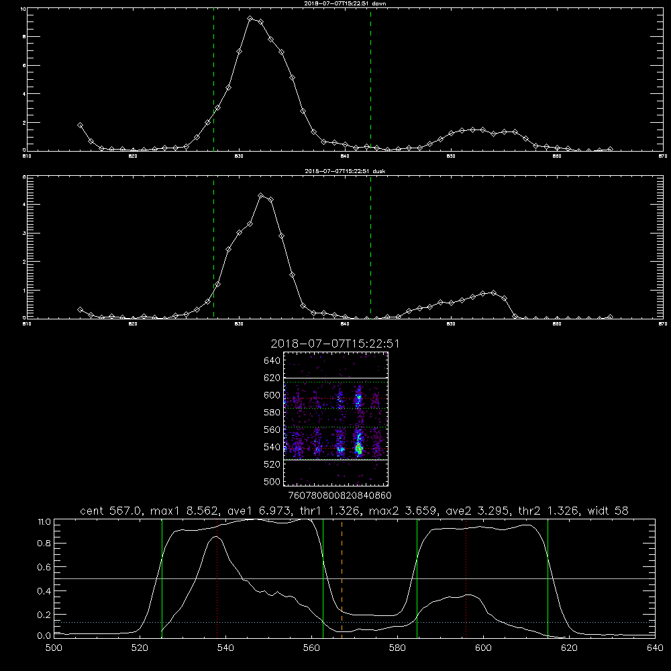
Task: Click the timestamp title above the heatmap
Action: click(x=335, y=344)
